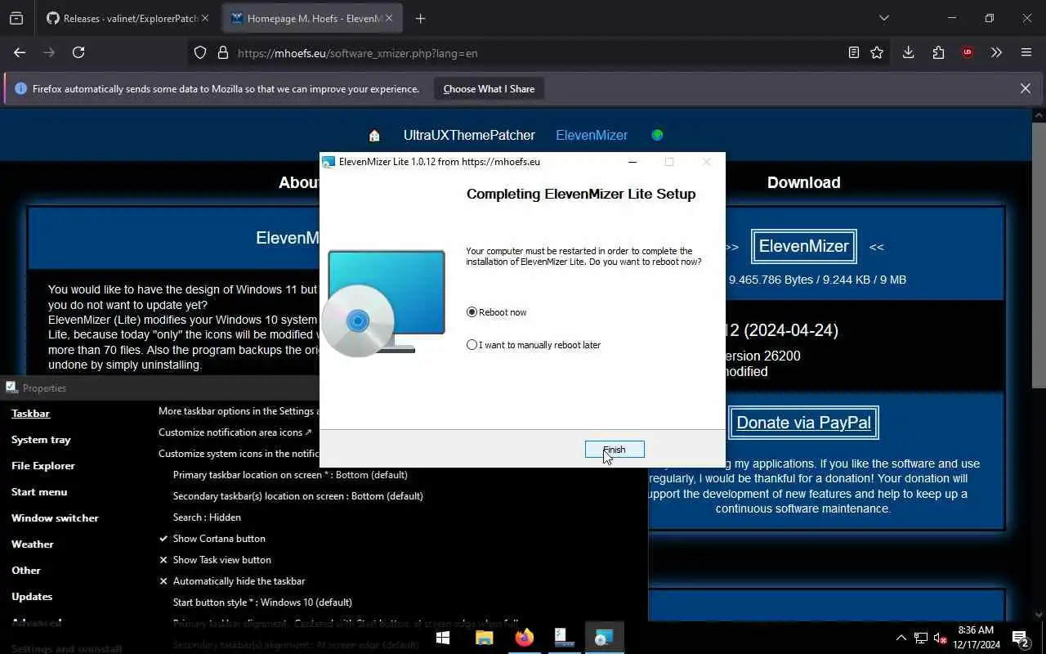The image size is (1046, 654).
Task: Open UltraUXThemePatcher page link
Action: (469, 135)
